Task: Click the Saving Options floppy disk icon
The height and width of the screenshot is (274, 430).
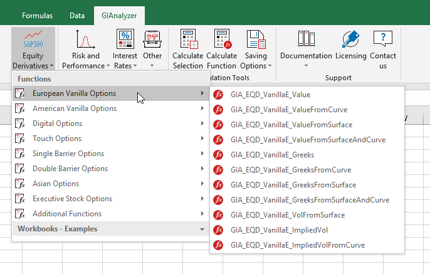Action: 256,40
